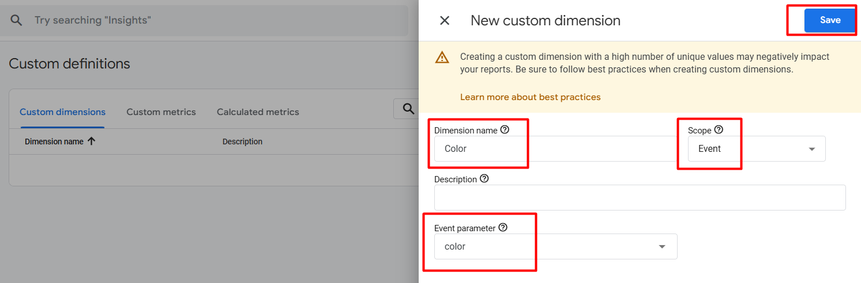This screenshot has width=861, height=283.
Task: Expand the Event parameter dropdown showing color
Action: point(555,247)
